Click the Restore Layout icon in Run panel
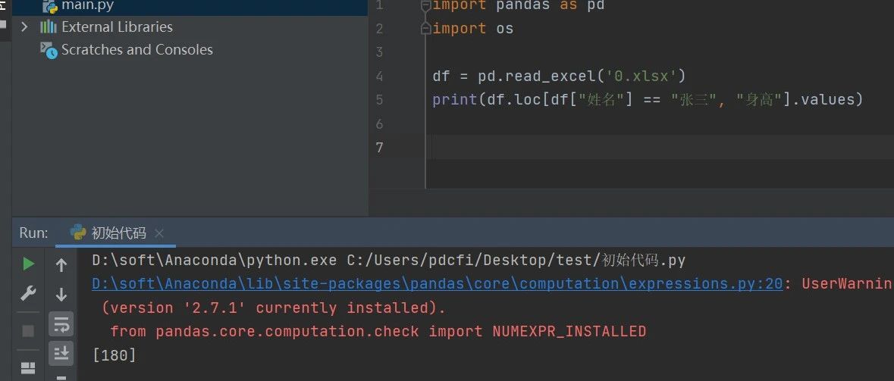Image resolution: width=894 pixels, height=381 pixels. tap(28, 368)
